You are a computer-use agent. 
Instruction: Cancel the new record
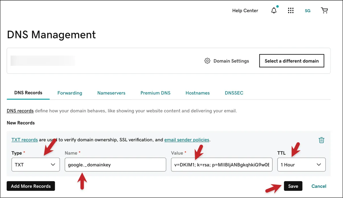click(319, 186)
